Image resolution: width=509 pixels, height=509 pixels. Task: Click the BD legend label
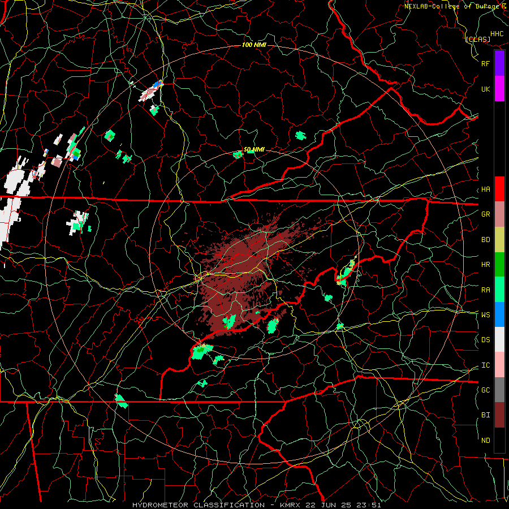[x=485, y=239]
